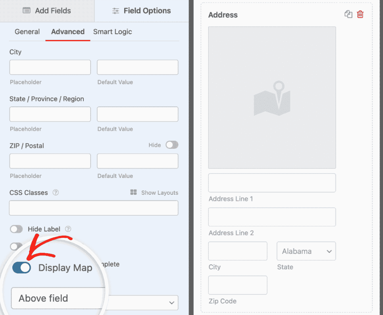This screenshot has width=383, height=315.
Task: Click the Show Layouts link
Action: point(159,193)
